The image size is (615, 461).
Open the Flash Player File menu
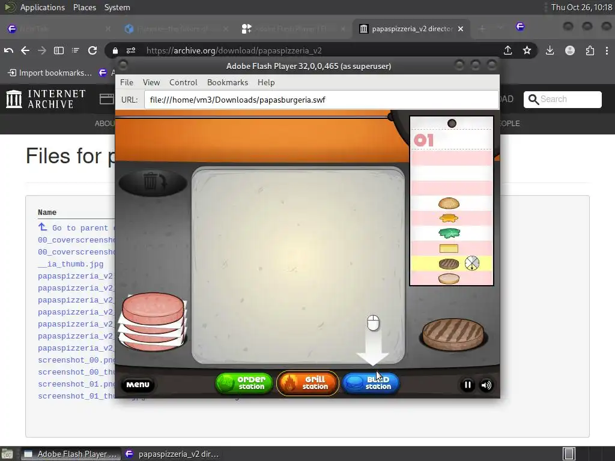[x=127, y=82]
